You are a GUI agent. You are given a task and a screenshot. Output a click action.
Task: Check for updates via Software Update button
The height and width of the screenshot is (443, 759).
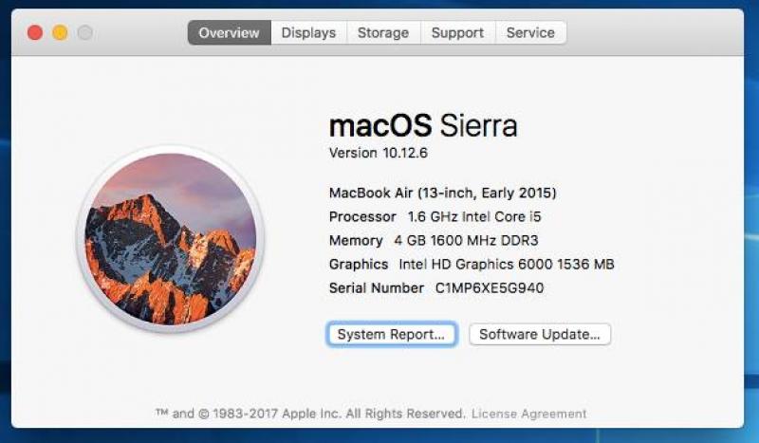point(540,335)
